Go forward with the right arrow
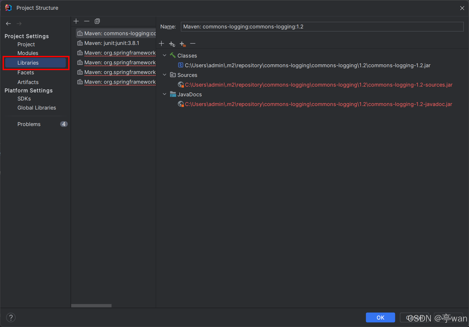This screenshot has height=327, width=469. point(19,24)
